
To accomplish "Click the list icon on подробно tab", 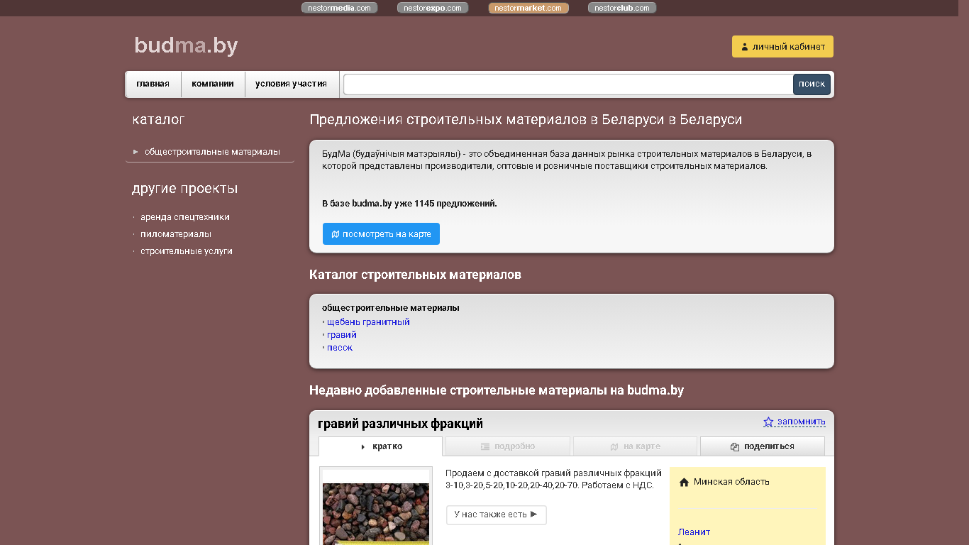I will (485, 447).
